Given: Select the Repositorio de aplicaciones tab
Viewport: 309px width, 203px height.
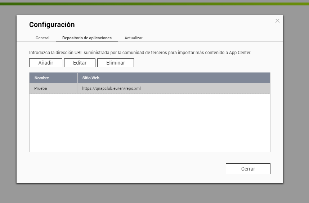Looking at the screenshot, I should point(87,38).
